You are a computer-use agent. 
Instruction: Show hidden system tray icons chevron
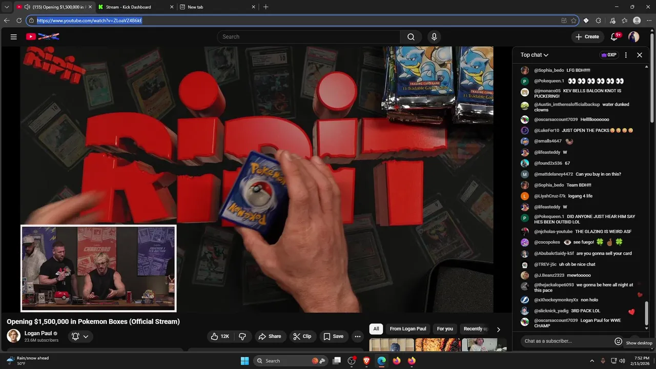[x=592, y=361]
